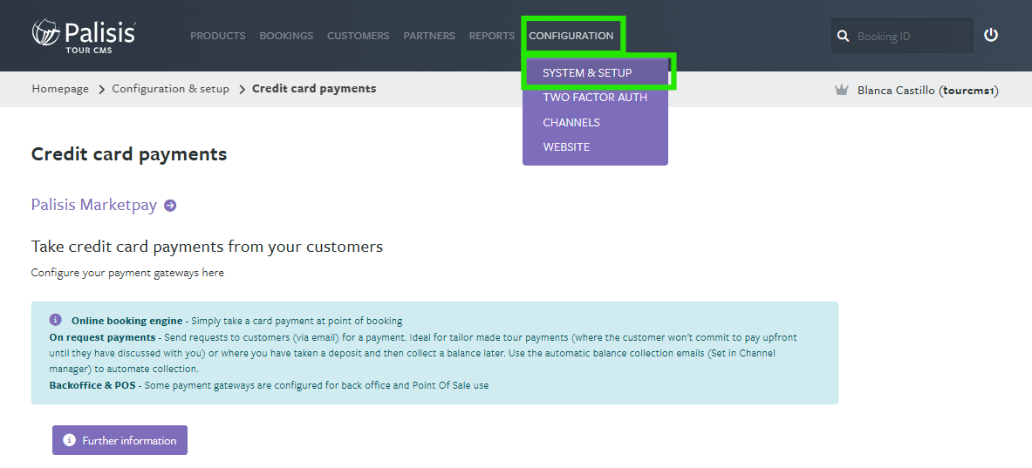This screenshot has height=468, width=1032.
Task: Click the arrow icon next to Palisis Marketpay
Action: point(170,206)
